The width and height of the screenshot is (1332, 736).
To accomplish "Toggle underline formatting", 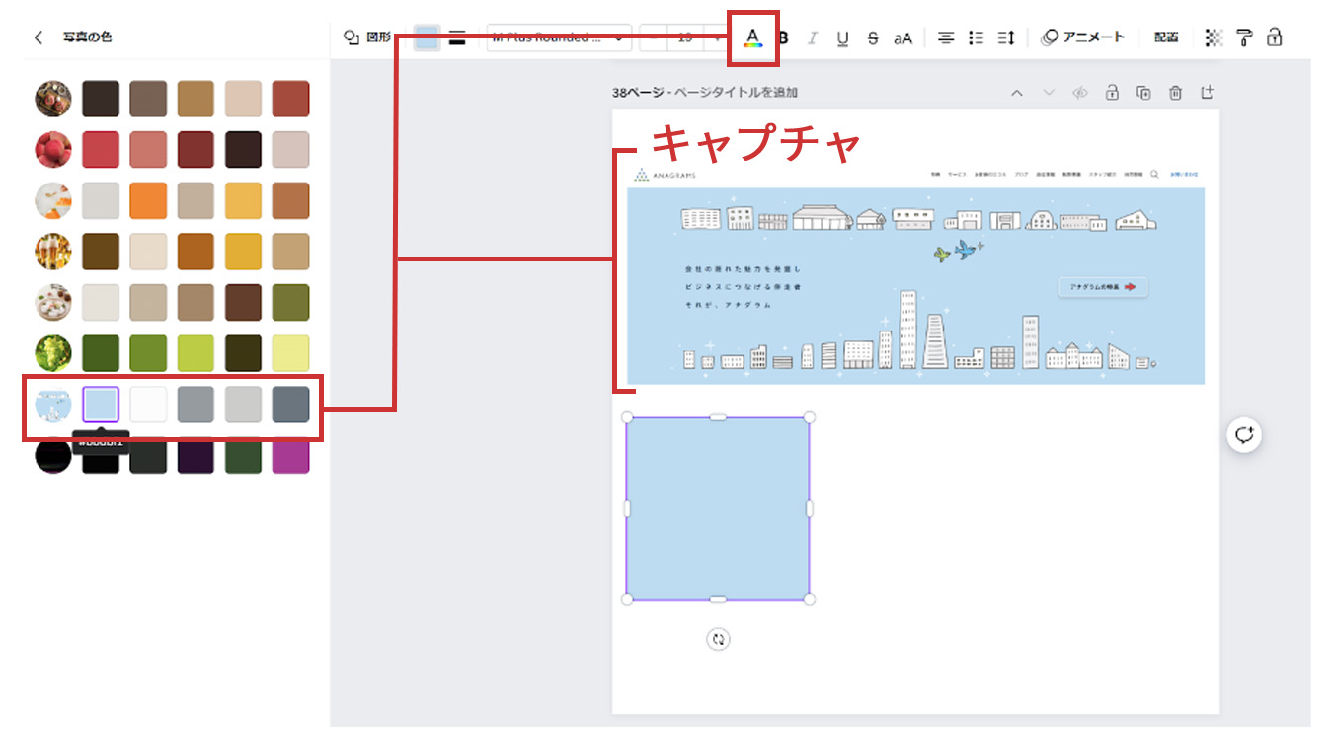I will point(842,38).
